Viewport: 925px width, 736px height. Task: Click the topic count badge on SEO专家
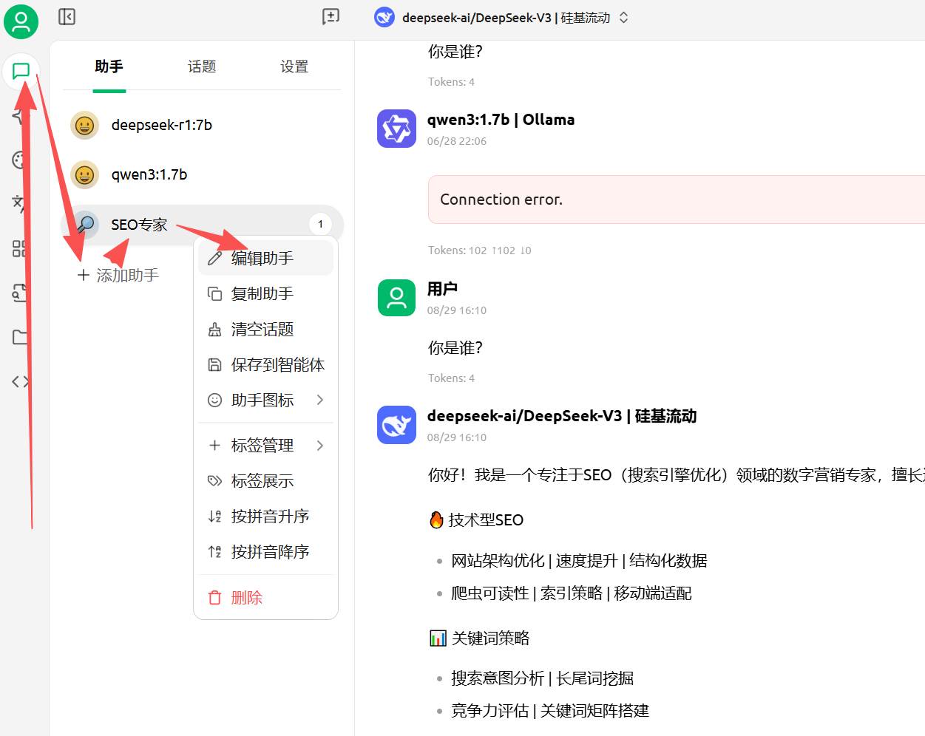[x=320, y=224]
